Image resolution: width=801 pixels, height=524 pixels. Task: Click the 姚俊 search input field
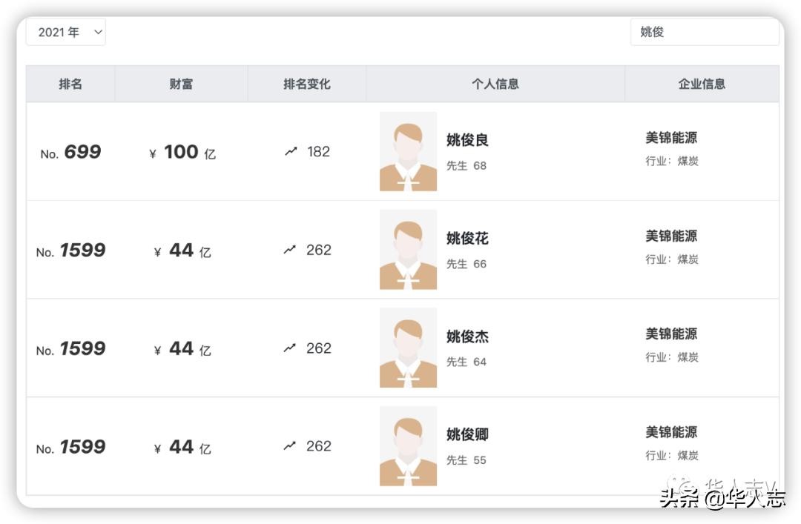[x=705, y=33]
